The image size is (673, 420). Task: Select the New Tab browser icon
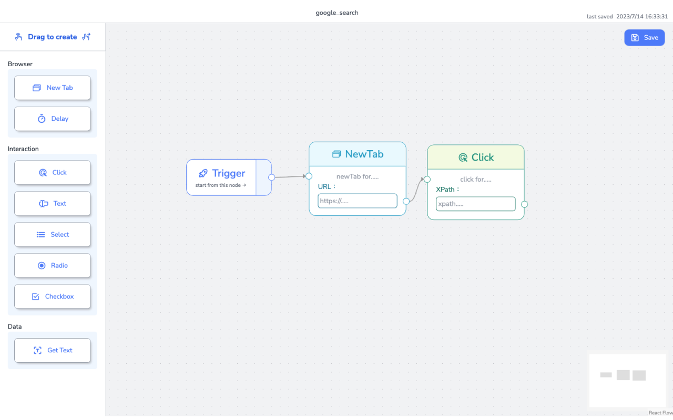pyautogui.click(x=36, y=88)
